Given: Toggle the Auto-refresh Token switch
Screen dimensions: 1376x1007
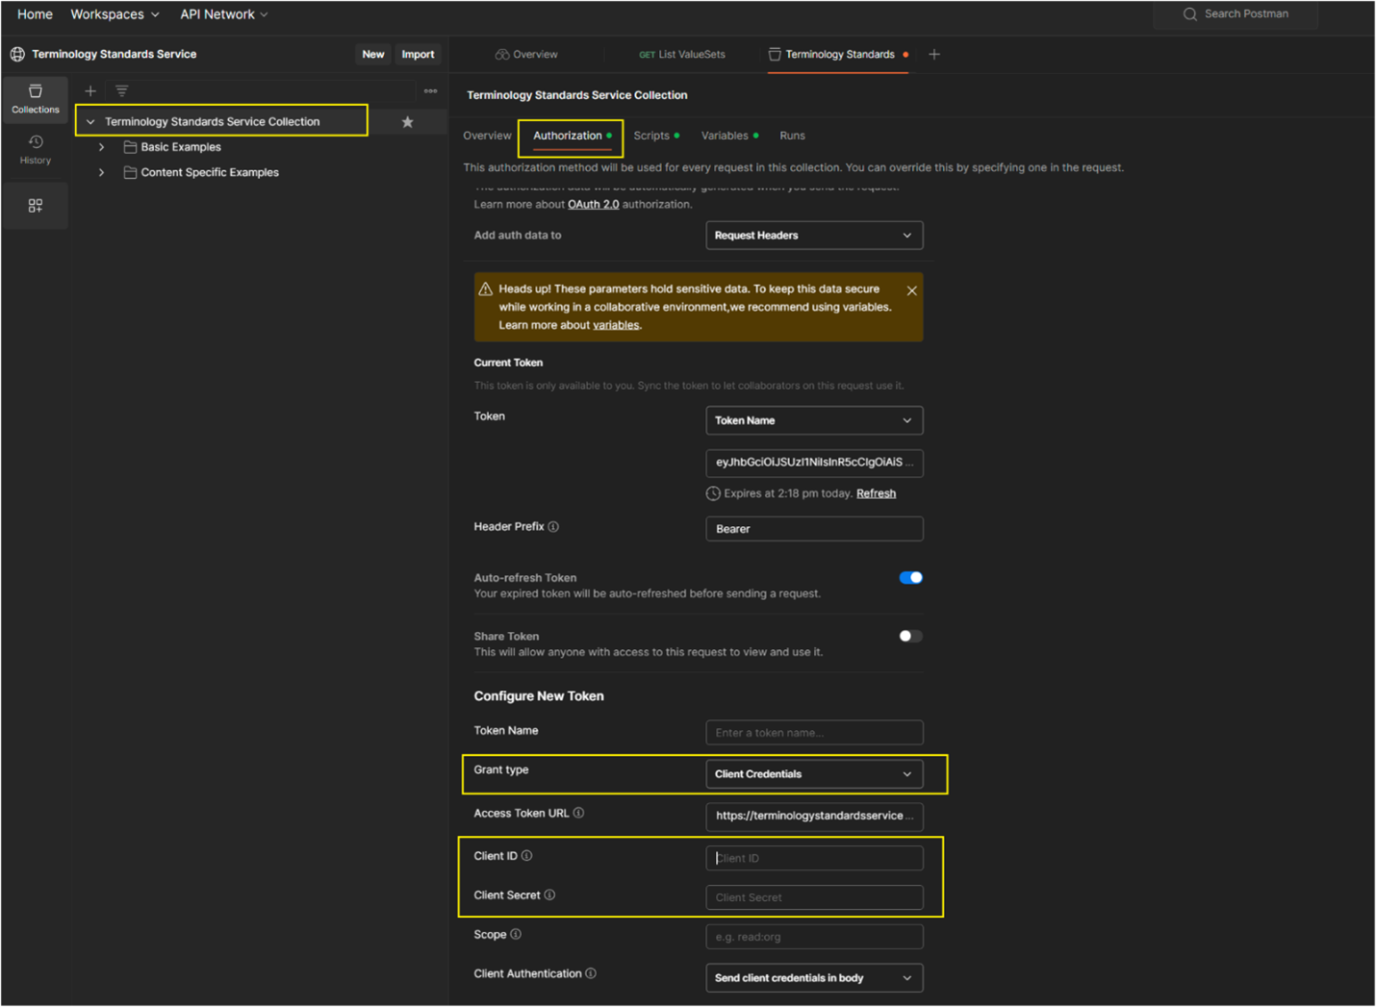Looking at the screenshot, I should tap(910, 578).
